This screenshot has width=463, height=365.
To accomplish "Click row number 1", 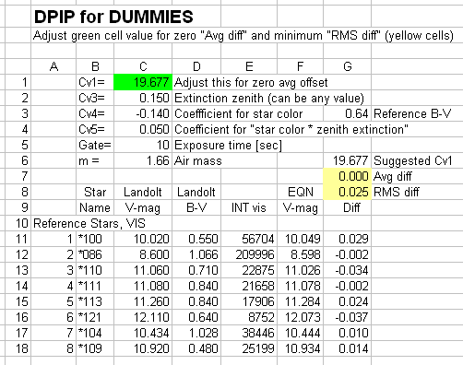I will pyautogui.click(x=25, y=82).
